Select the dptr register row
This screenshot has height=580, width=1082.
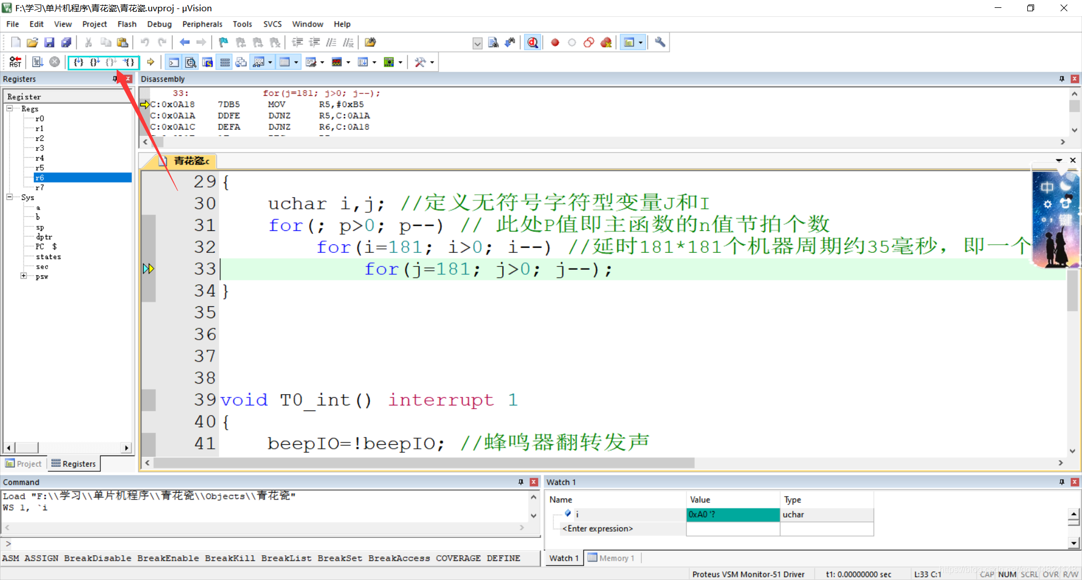coord(44,237)
